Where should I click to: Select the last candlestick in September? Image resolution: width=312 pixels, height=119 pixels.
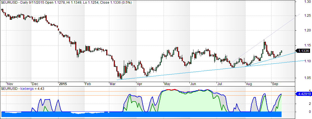[x=282, y=51]
